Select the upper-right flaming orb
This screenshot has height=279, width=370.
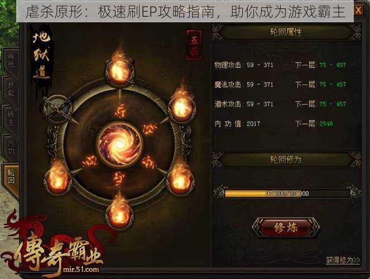182,108
